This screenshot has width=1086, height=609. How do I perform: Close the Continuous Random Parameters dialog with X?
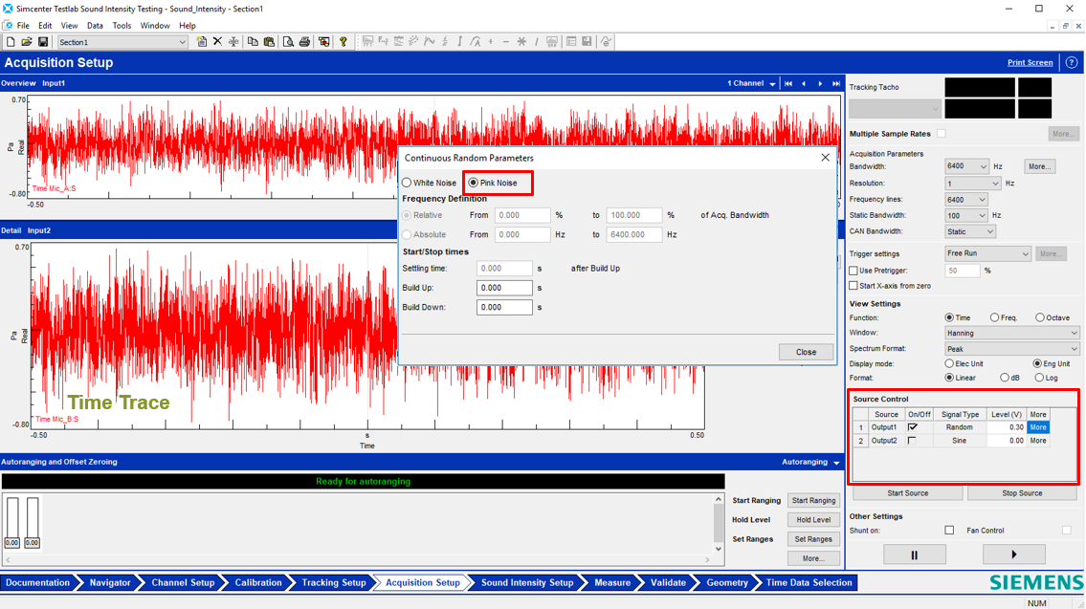pos(825,158)
